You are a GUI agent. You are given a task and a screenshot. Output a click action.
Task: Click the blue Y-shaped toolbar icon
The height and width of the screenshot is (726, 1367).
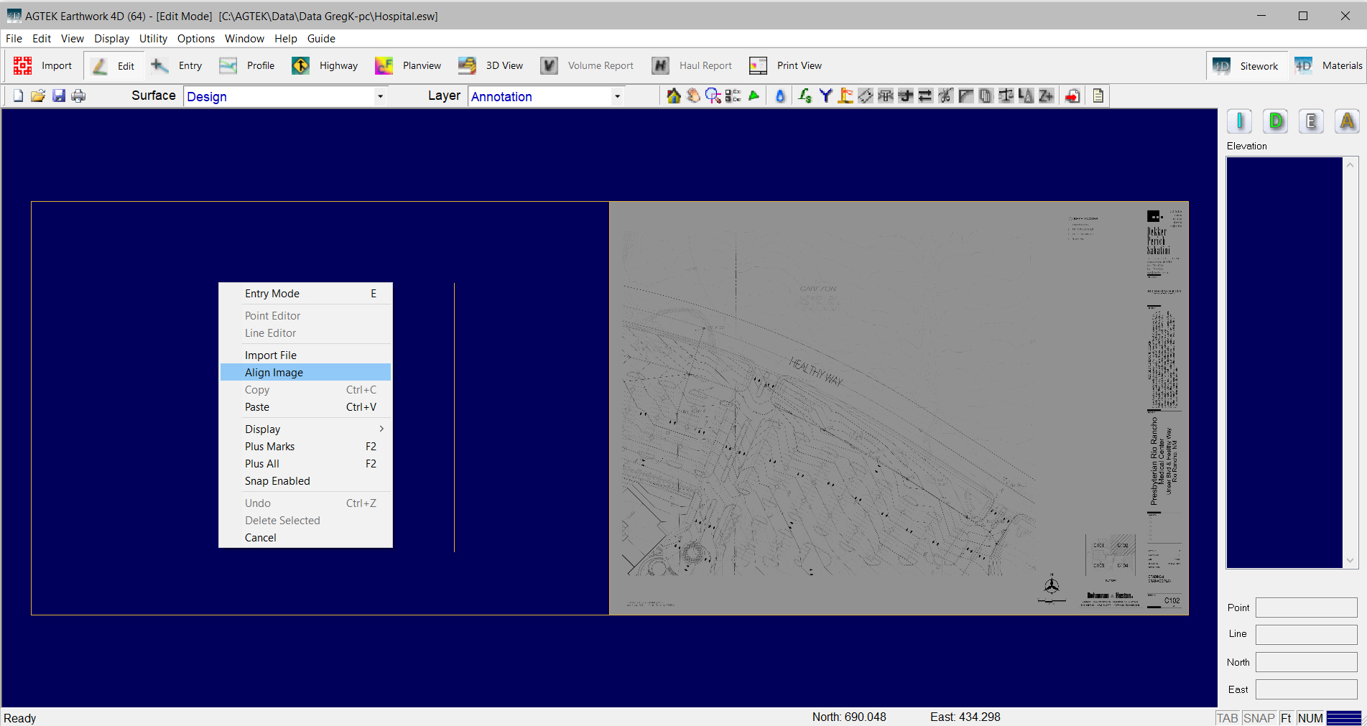[825, 96]
